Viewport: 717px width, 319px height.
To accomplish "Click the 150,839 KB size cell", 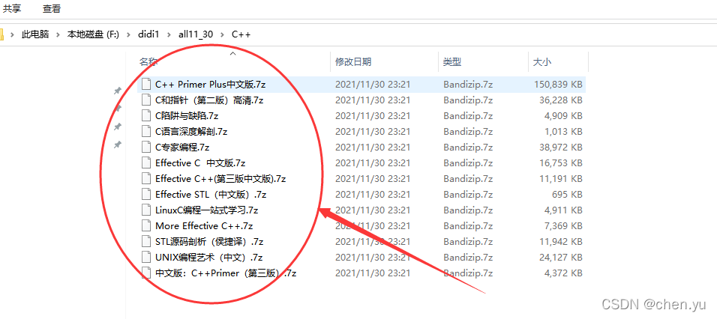I will click(x=558, y=84).
